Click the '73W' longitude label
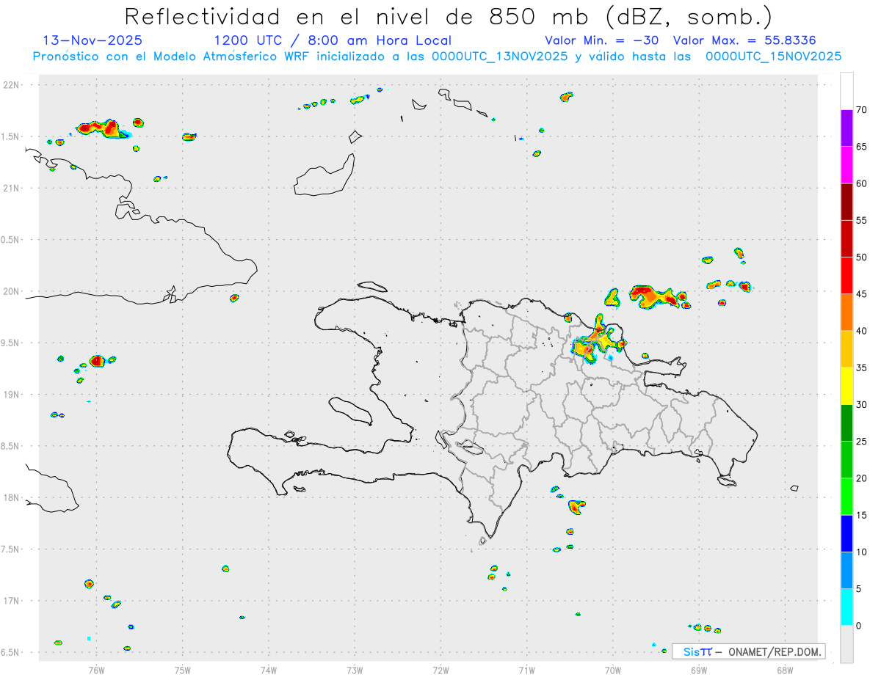Viewport: 881px width, 680px height. click(x=355, y=670)
